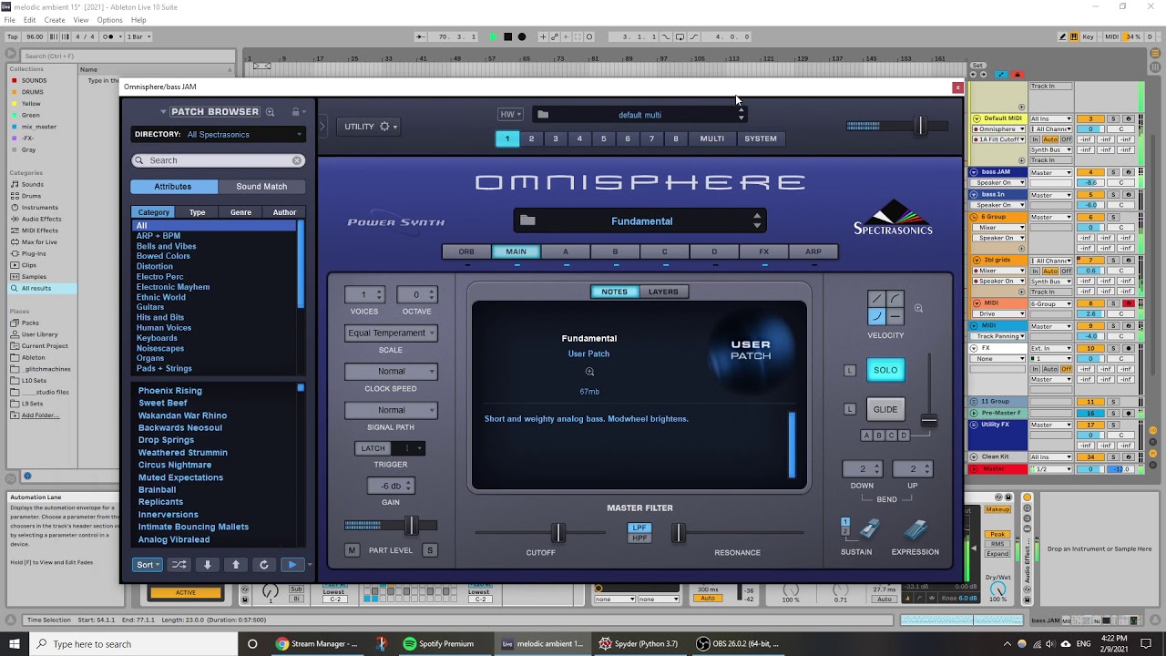Click the Type column header
The width and height of the screenshot is (1166, 656).
[x=198, y=212]
